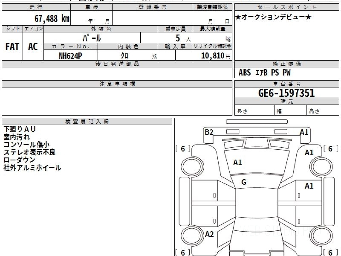Select the interior color value クロ
The height and width of the screenshot is (256, 341).
pos(125,56)
